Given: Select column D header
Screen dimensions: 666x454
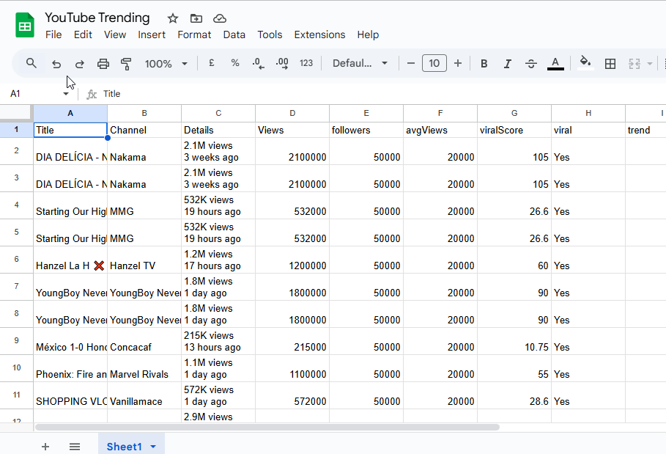Looking at the screenshot, I should pos(292,113).
